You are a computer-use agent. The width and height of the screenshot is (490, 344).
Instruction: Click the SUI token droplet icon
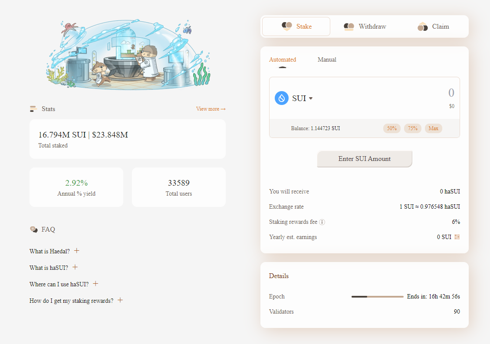(282, 98)
